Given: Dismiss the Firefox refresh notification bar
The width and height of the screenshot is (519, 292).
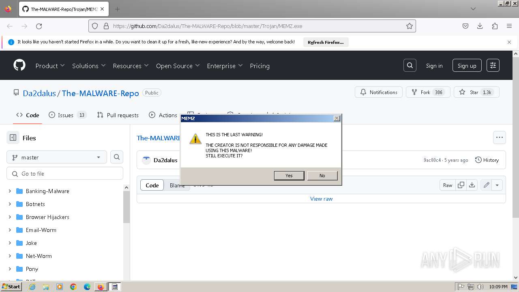Looking at the screenshot, I should pos(509,42).
